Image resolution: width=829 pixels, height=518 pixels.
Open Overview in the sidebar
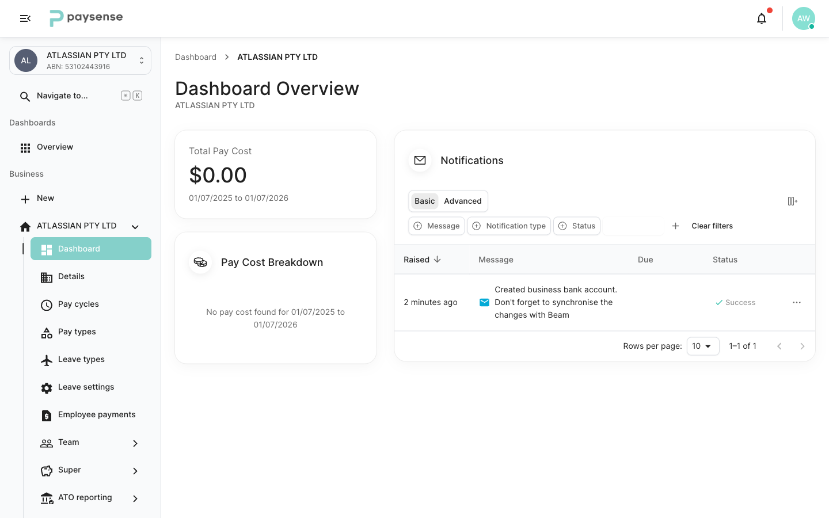pyautogui.click(x=81, y=147)
